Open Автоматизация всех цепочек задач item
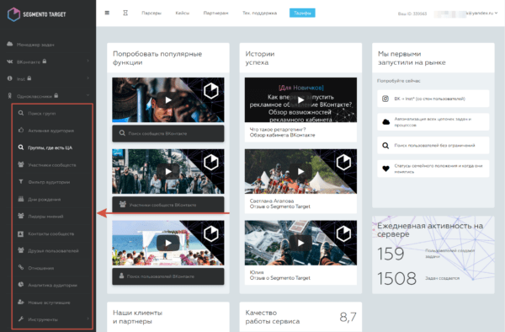 click(433, 122)
